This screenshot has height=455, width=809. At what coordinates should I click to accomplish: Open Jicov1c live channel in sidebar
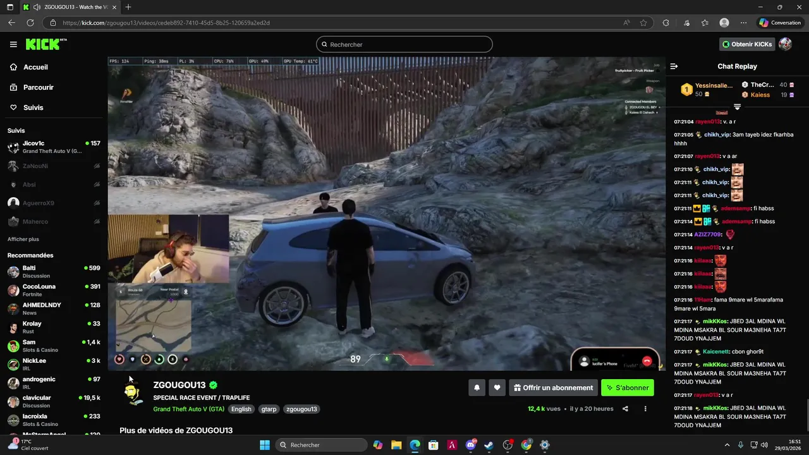tap(54, 147)
